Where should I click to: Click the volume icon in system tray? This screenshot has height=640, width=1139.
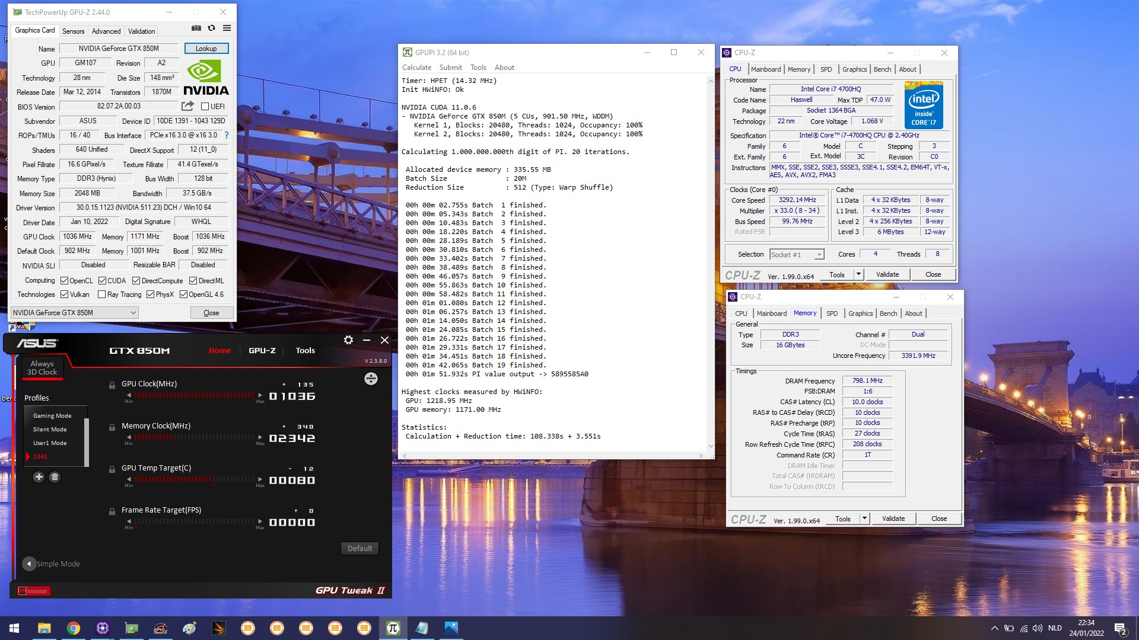click(1037, 628)
